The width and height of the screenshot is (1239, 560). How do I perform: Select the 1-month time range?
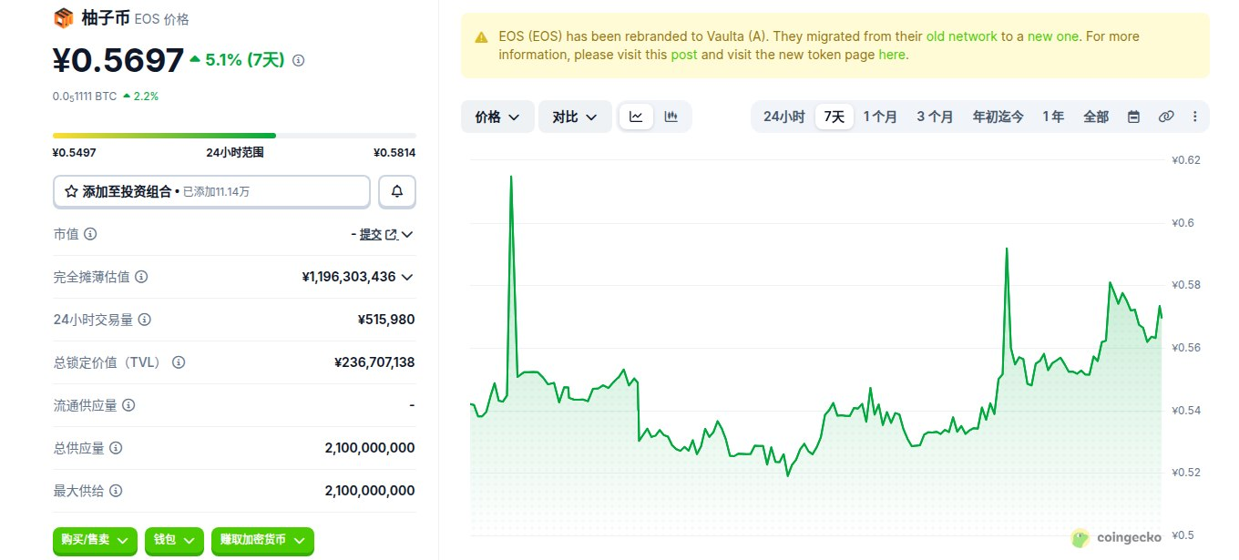click(880, 117)
